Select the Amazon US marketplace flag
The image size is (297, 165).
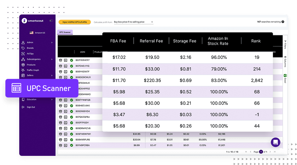tap(32, 33)
